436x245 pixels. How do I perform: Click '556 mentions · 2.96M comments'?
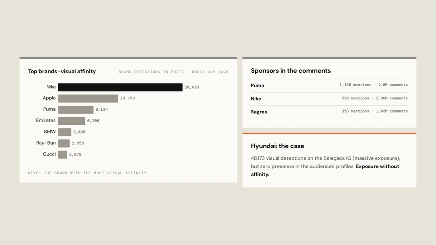375,98
